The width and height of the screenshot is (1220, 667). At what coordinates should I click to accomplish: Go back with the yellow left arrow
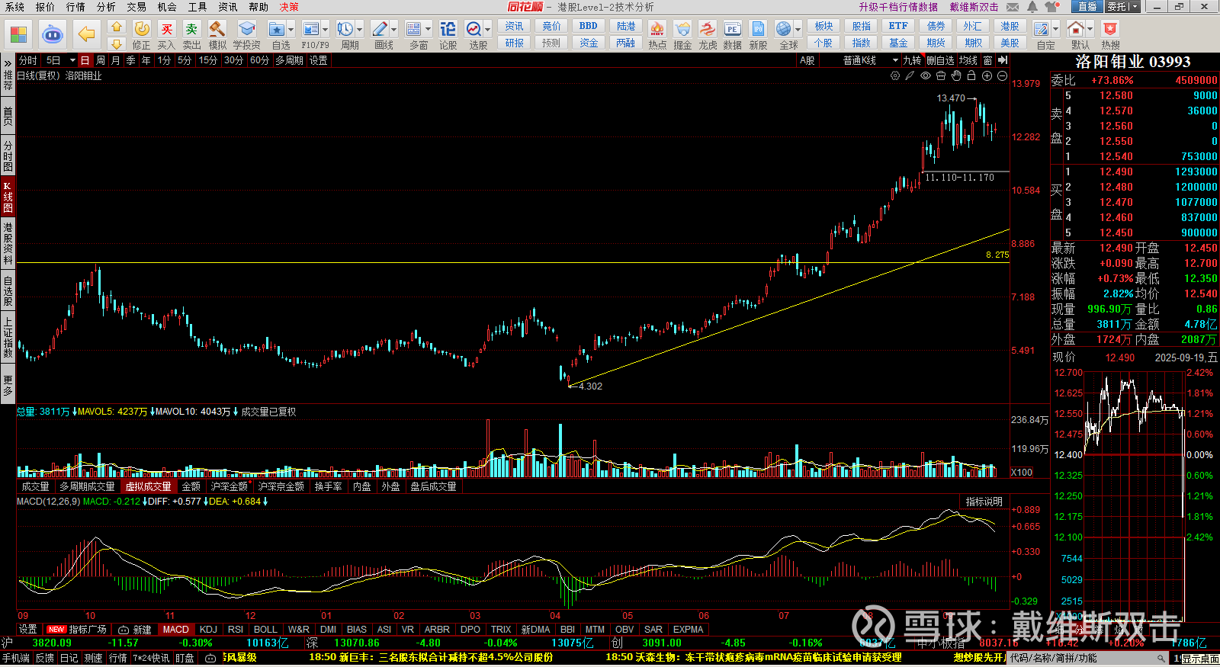point(87,34)
